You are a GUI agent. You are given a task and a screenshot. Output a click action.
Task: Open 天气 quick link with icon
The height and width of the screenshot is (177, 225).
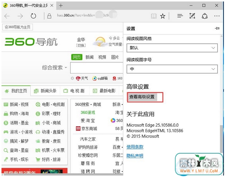pos(82,78)
